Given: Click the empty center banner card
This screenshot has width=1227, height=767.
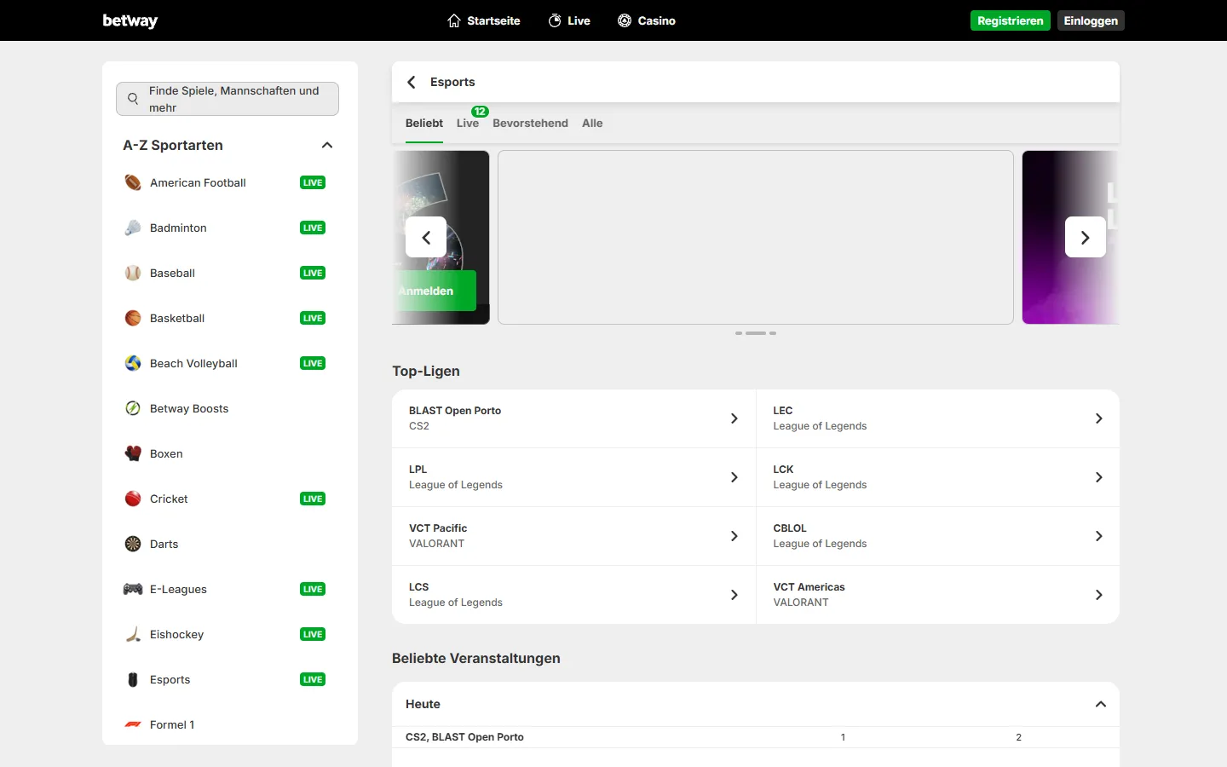Looking at the screenshot, I should (756, 238).
